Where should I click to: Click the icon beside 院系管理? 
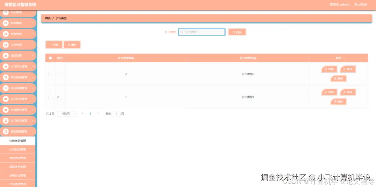click(5, 23)
